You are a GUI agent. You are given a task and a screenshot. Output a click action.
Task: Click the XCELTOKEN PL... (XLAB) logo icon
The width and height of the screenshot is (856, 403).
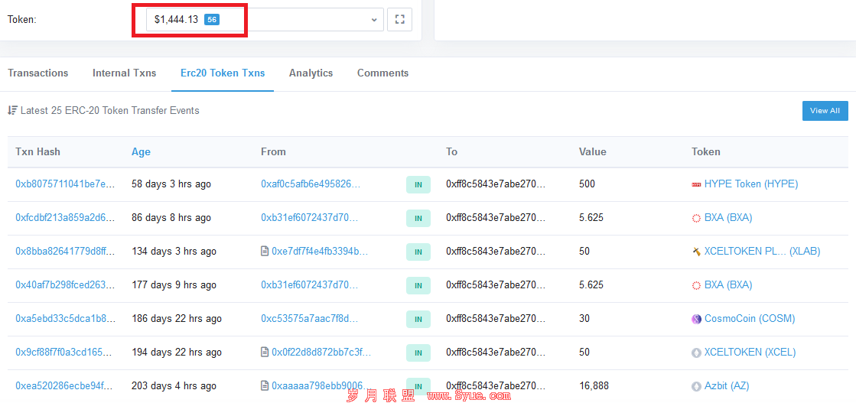pos(696,252)
